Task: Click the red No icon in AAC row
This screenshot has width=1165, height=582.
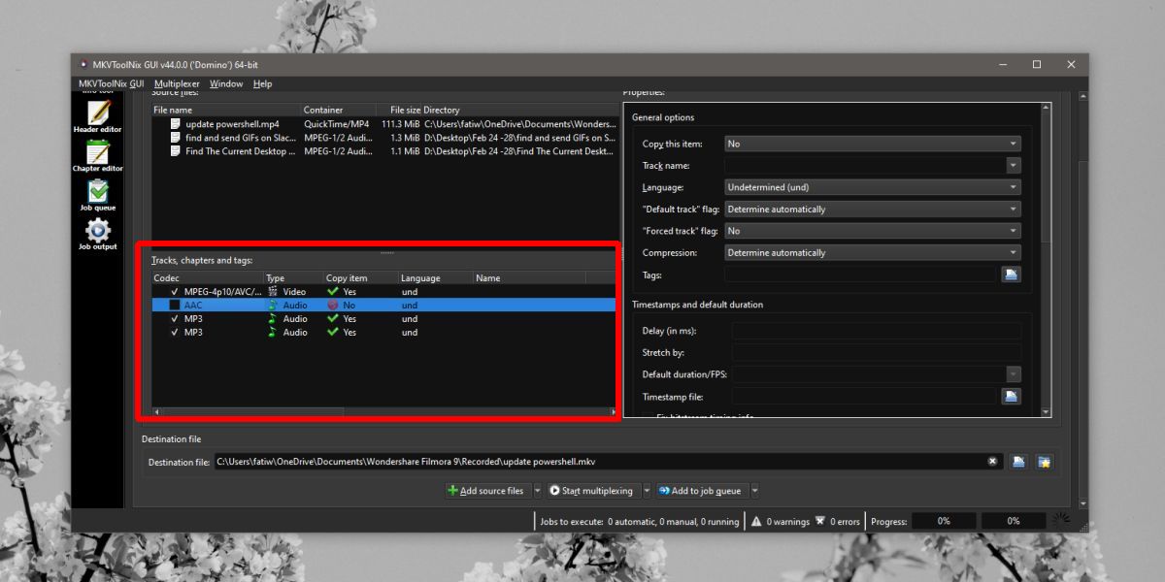Action: pyautogui.click(x=333, y=305)
